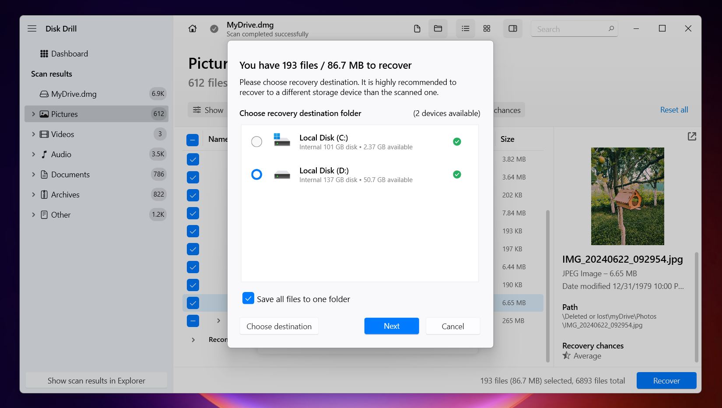Screen dimensions: 722x408
Task: Toggle the select-all header checkbox
Action: (193, 140)
